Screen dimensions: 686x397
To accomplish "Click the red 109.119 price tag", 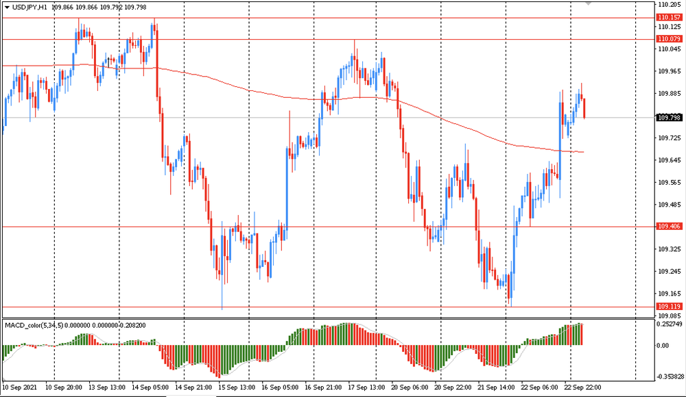I will coord(669,307).
